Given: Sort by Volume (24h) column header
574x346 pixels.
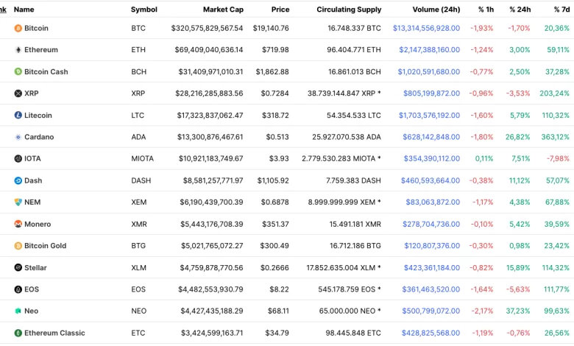Looking at the screenshot, I should (x=436, y=10).
